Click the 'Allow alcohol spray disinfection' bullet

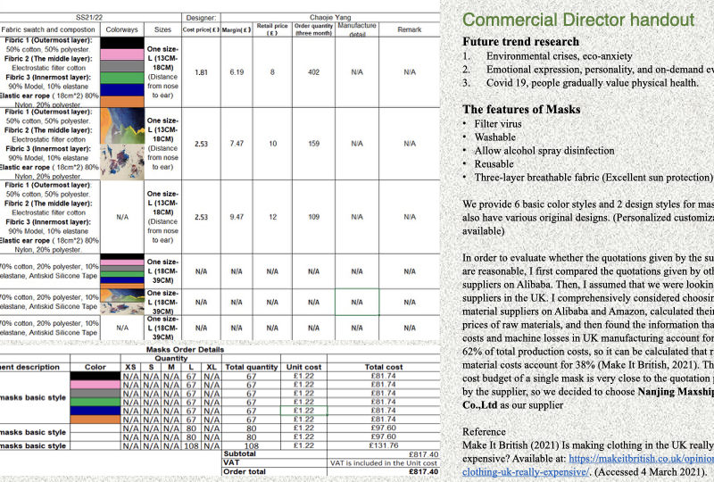click(x=544, y=151)
